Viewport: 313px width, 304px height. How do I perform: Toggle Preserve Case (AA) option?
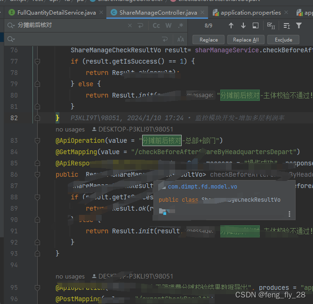click(x=181, y=39)
